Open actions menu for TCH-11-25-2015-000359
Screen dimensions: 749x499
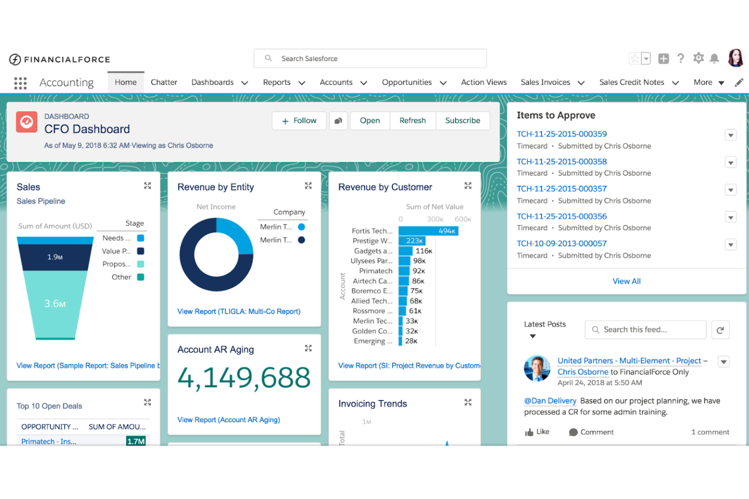click(x=730, y=135)
